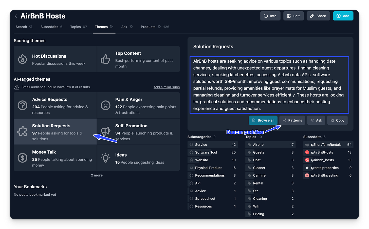Select the Themes tab
This screenshot has height=229, width=369.
pyautogui.click(x=104, y=27)
